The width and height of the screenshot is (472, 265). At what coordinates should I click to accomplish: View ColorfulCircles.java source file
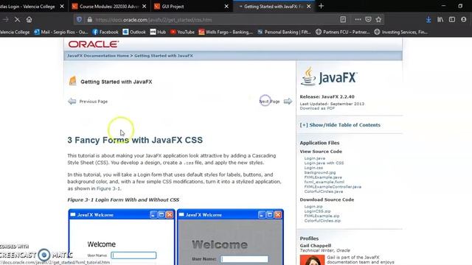[324, 191]
